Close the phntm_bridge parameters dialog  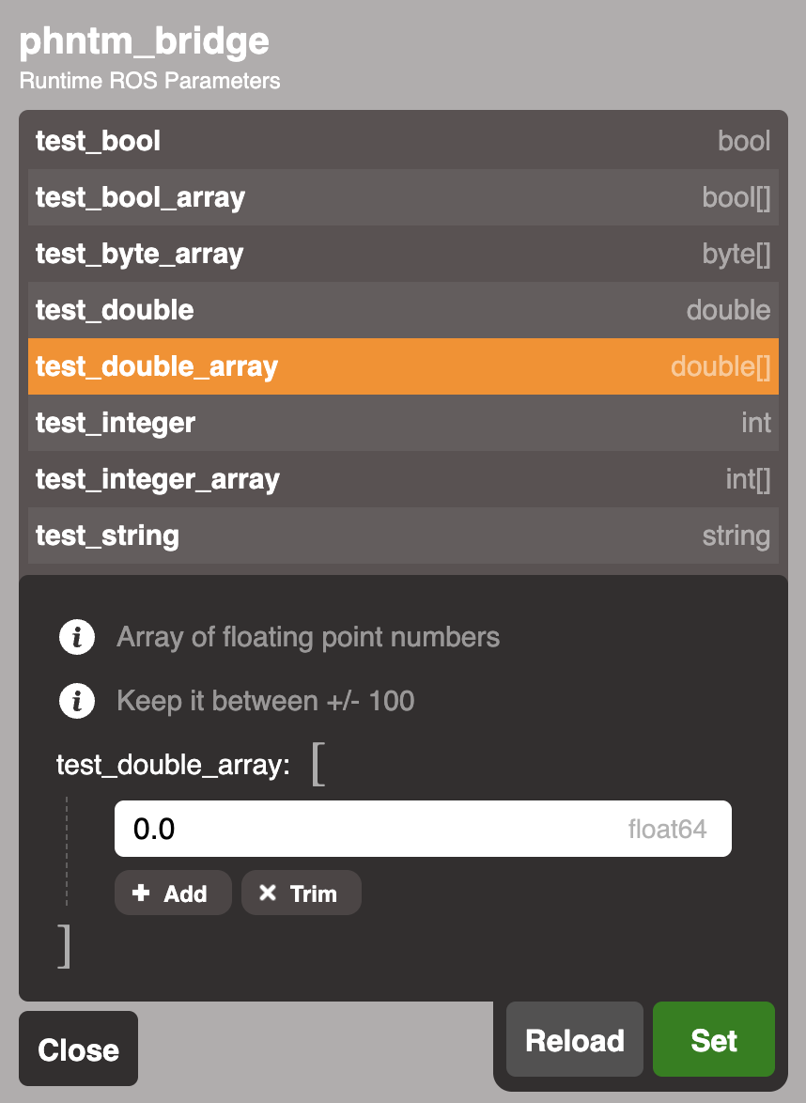[78, 1049]
